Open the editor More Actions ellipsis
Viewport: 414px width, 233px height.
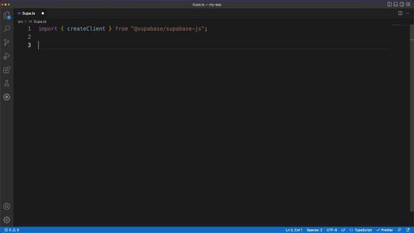(408, 13)
